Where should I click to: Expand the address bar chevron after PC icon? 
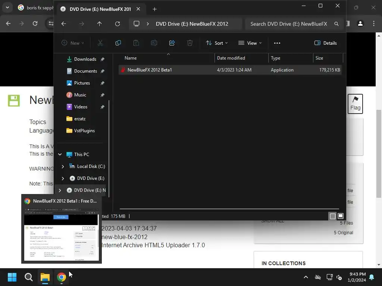pyautogui.click(x=148, y=24)
